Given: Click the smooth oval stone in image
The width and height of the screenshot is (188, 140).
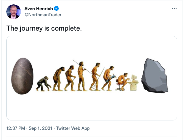Looking at the screenshot, I should (x=23, y=76).
